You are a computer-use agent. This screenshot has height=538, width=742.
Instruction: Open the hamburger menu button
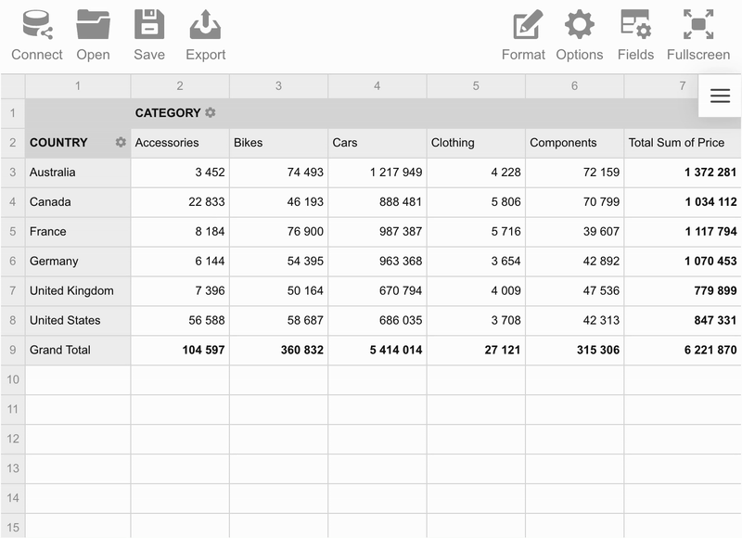tap(720, 96)
